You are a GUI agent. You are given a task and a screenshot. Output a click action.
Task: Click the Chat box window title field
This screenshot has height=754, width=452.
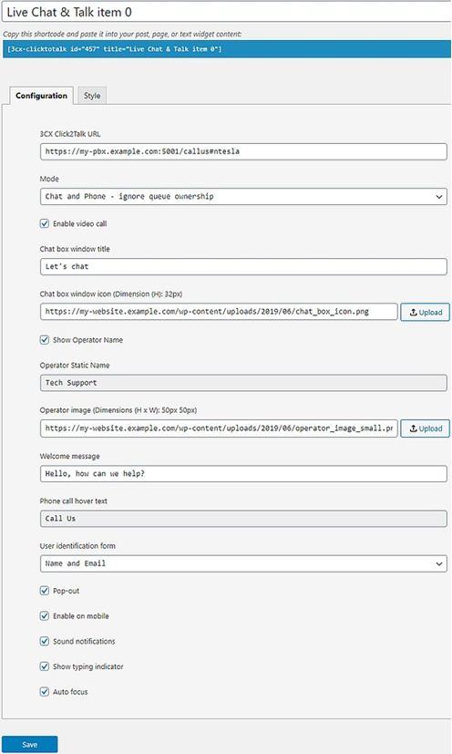(243, 266)
